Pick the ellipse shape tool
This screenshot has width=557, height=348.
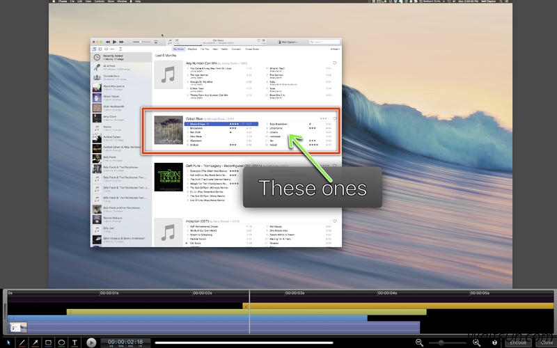coord(61,342)
